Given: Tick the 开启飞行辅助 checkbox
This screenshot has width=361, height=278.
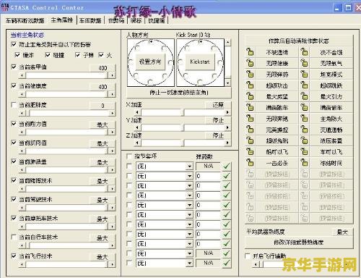Looking at the screenshot, I should tap(247, 256).
